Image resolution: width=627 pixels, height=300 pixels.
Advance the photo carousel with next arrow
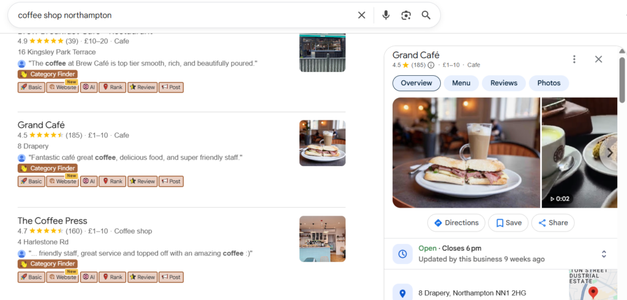610,153
